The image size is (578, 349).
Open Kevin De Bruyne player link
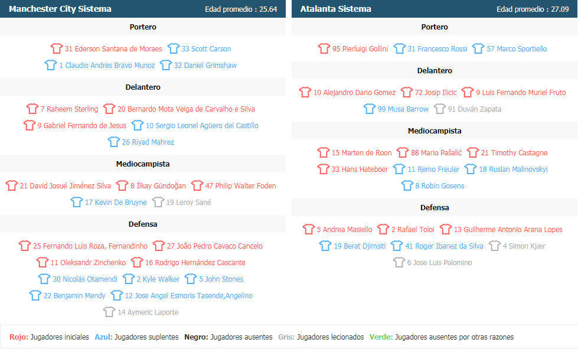(x=116, y=203)
